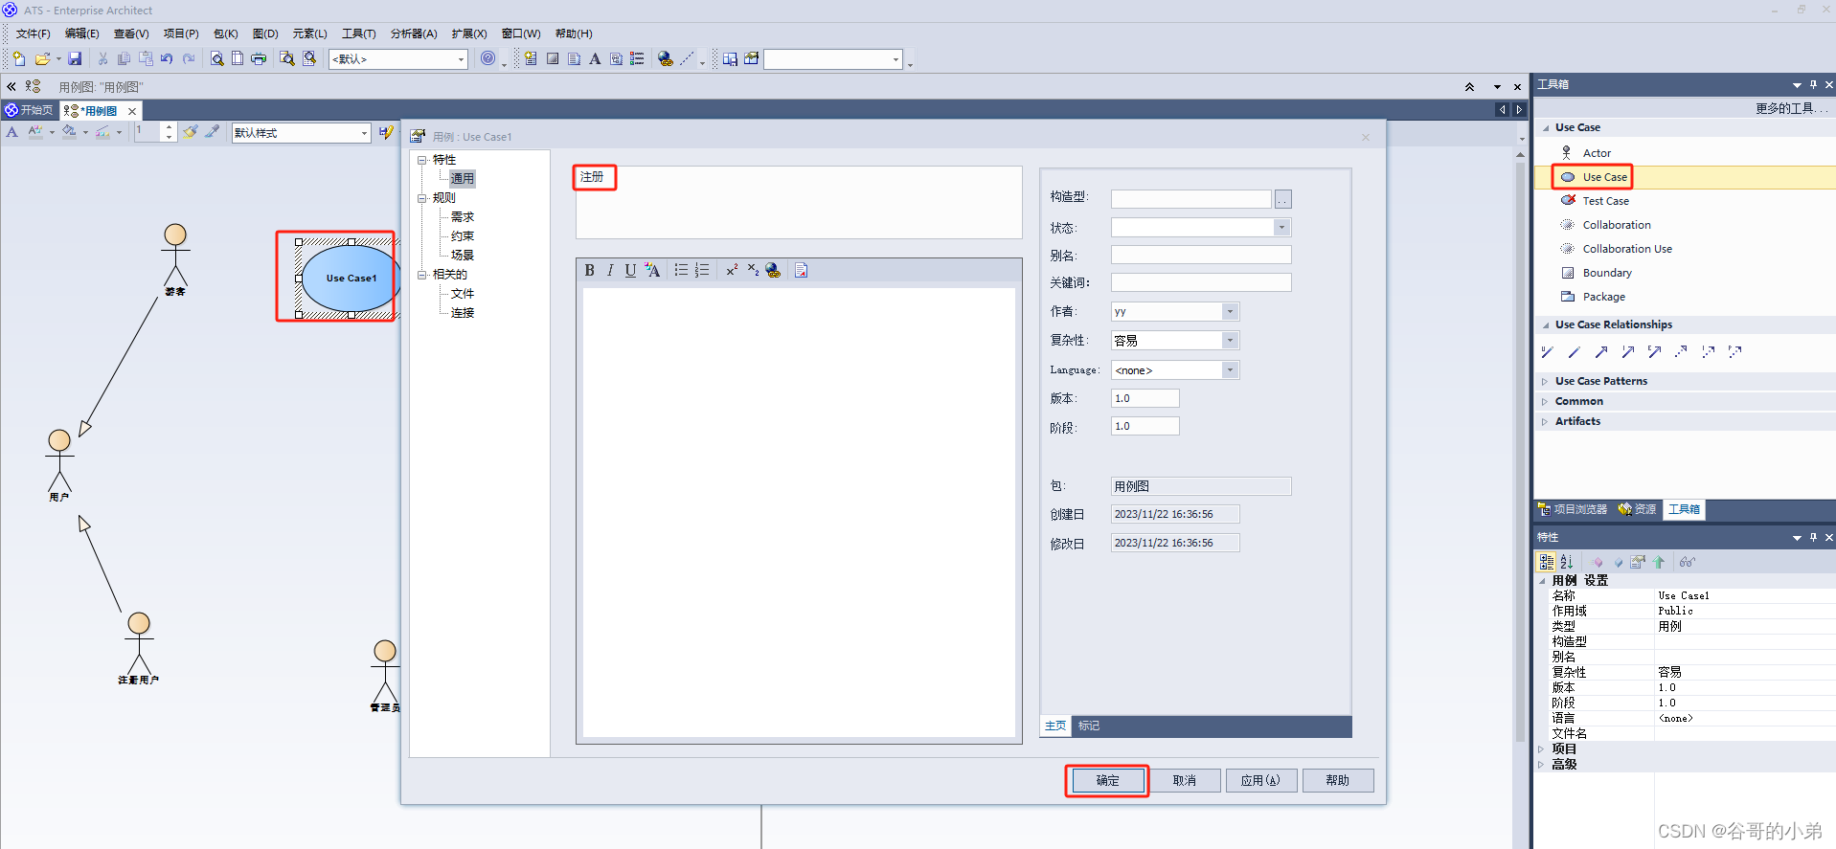Collapse the 相关的 tree node
The width and height of the screenshot is (1836, 849).
(421, 275)
